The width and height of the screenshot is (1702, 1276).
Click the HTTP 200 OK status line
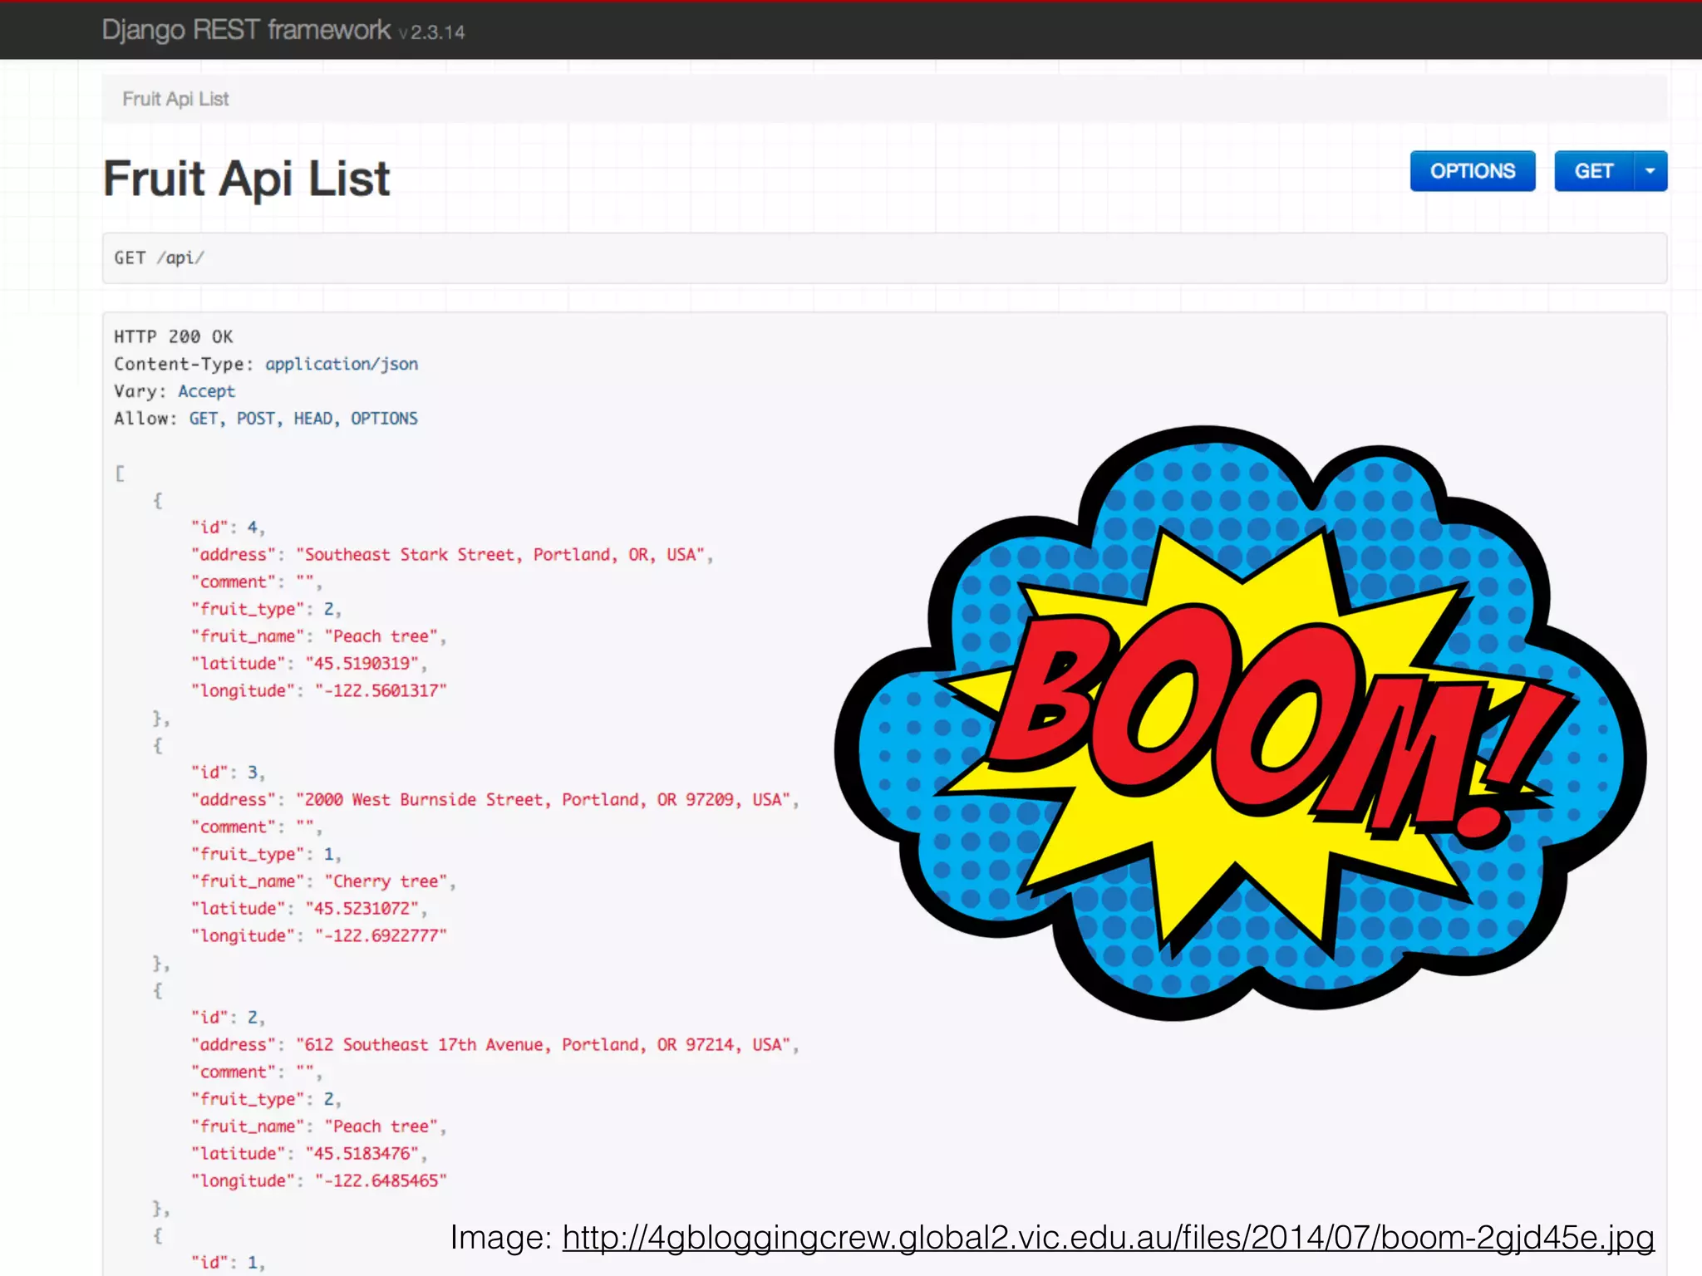coord(173,336)
